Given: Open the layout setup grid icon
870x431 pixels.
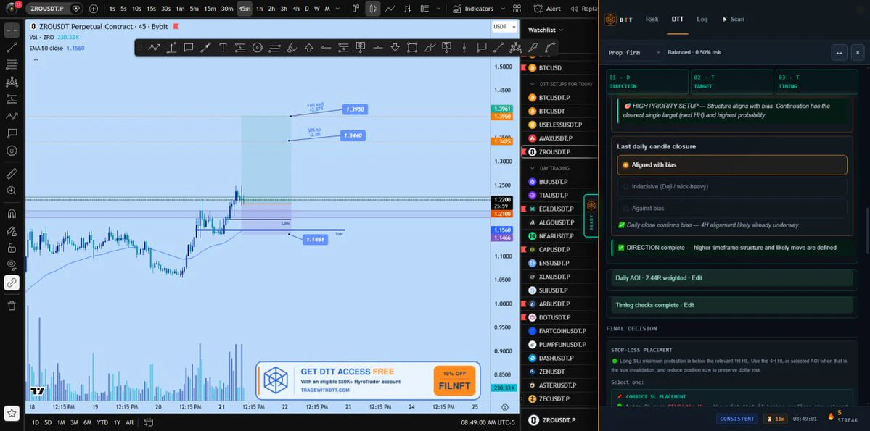Looking at the screenshot, I should 517,9.
